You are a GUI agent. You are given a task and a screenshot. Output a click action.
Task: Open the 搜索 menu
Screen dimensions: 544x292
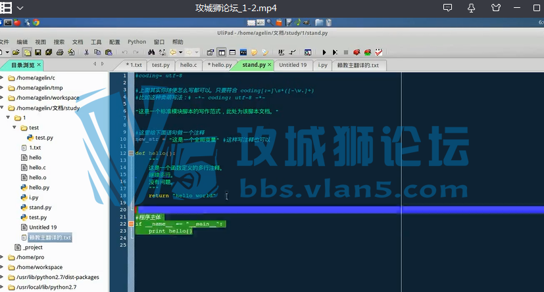[x=59, y=42]
